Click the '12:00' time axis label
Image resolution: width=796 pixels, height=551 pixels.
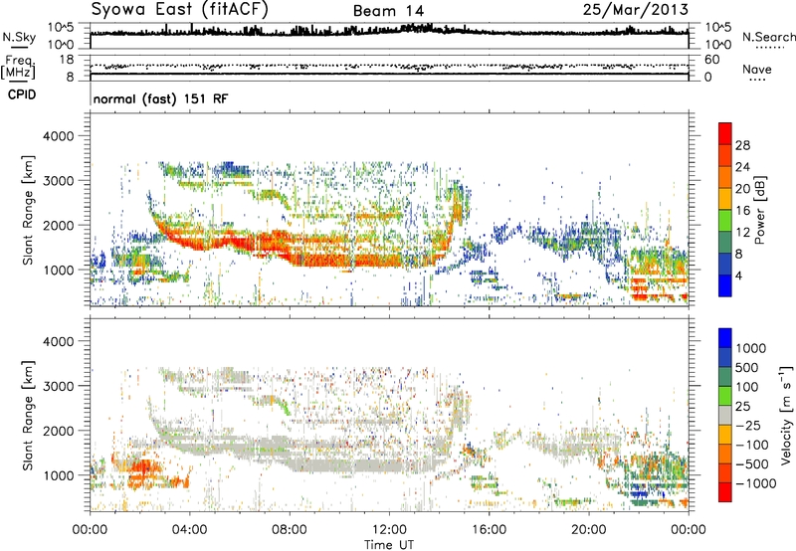coord(389,530)
